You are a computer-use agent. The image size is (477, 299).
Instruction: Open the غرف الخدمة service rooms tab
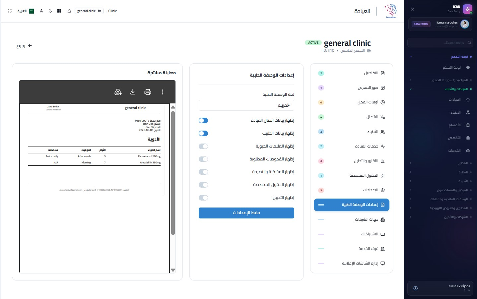coord(352,249)
